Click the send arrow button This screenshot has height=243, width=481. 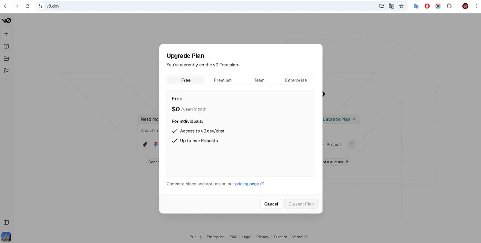(352, 144)
